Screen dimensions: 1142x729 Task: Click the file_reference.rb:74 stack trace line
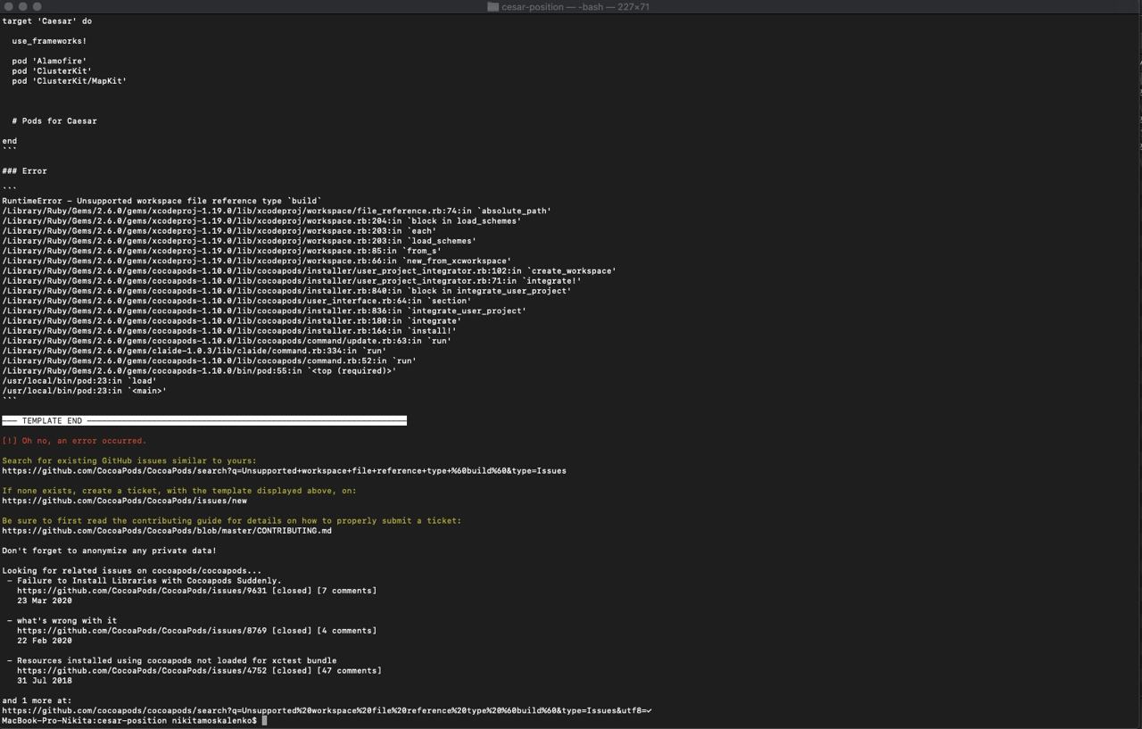277,211
